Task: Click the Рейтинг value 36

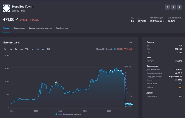Action: pyautogui.click(x=180, y=87)
